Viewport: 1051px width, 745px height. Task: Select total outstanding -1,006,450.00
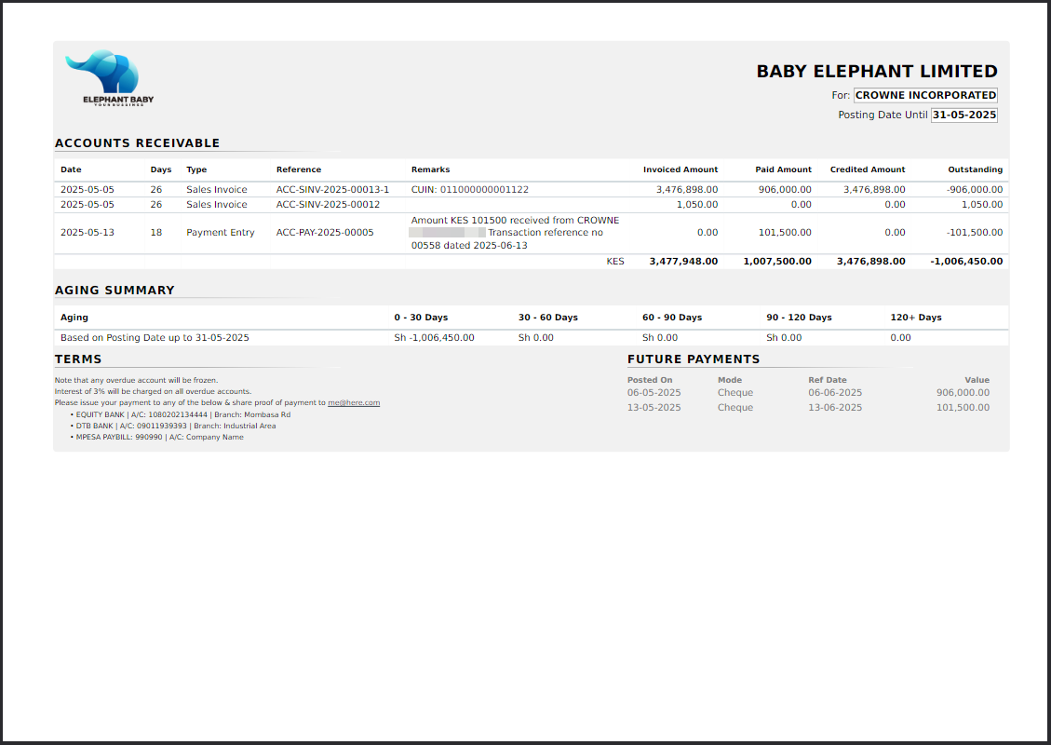[x=966, y=262]
